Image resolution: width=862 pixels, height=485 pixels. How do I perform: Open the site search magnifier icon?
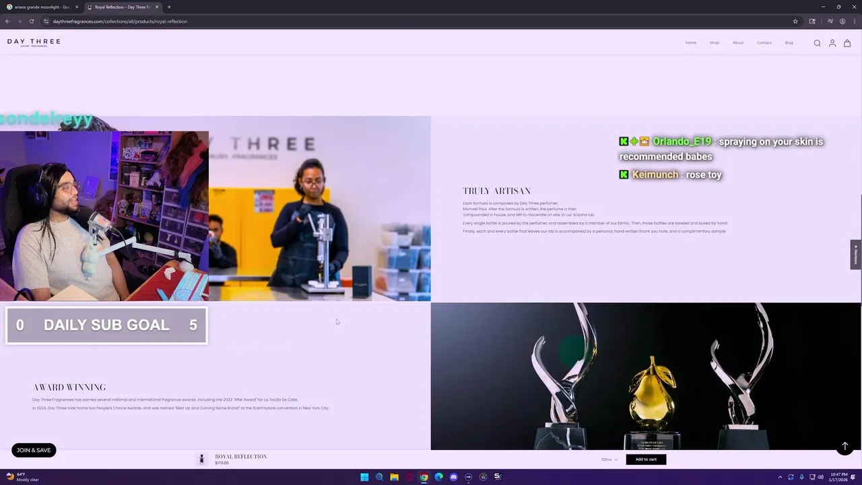point(817,43)
